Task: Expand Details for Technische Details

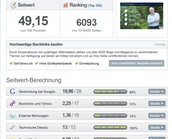Action: coord(157,128)
